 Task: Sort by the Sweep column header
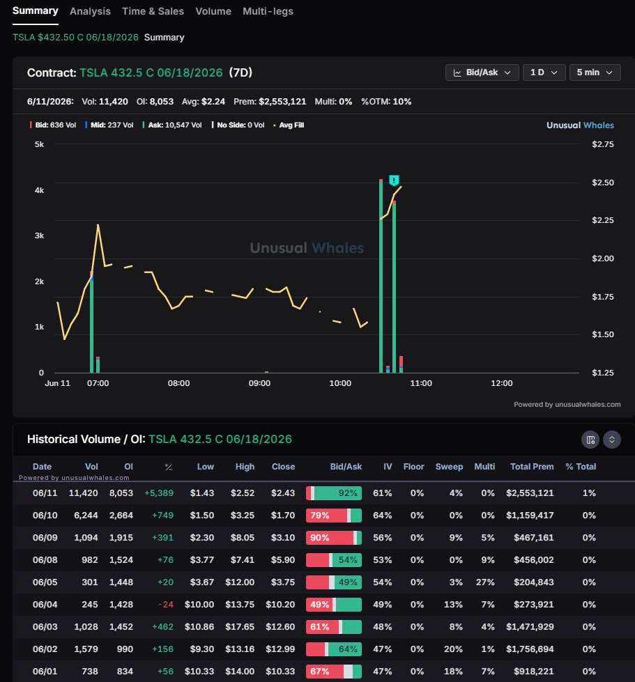[x=449, y=467]
